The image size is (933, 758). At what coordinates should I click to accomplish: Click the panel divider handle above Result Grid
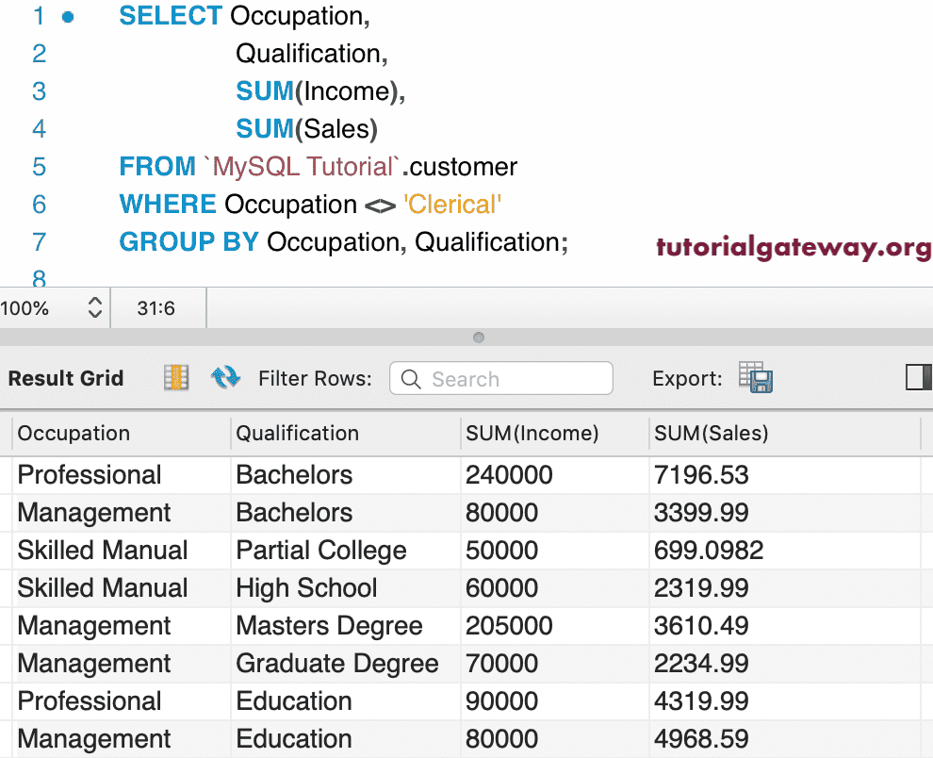[478, 337]
